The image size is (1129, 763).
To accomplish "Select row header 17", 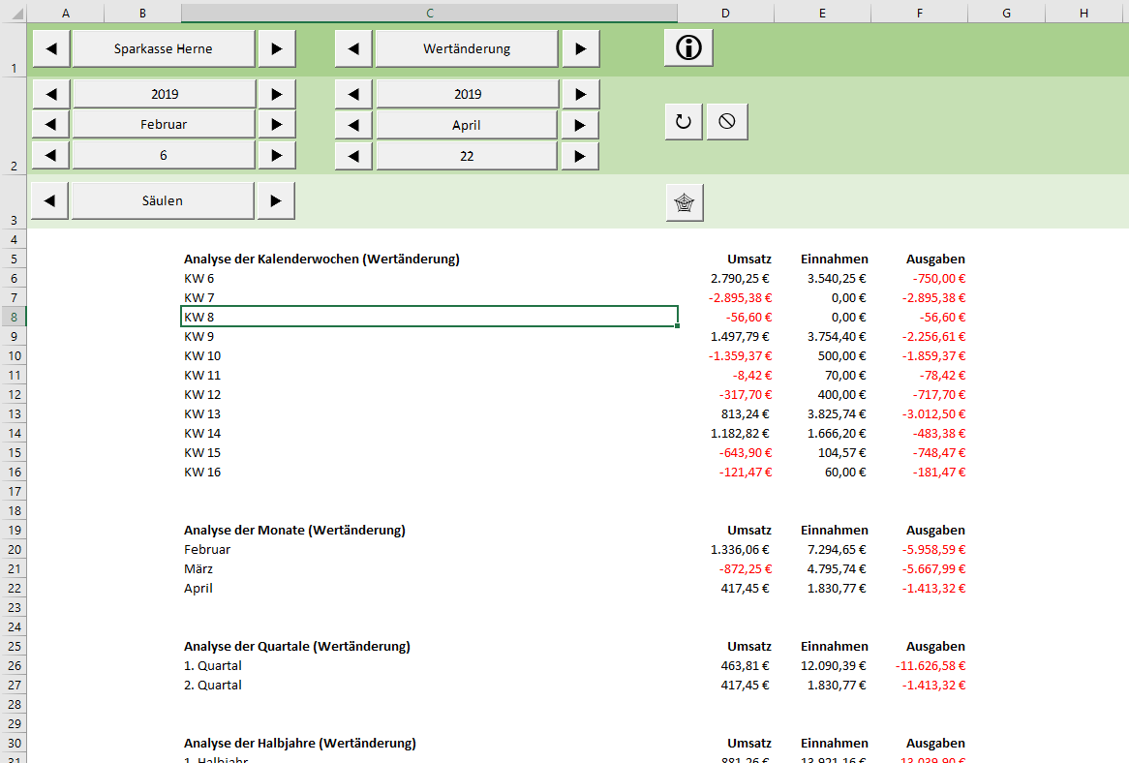I will point(14,492).
